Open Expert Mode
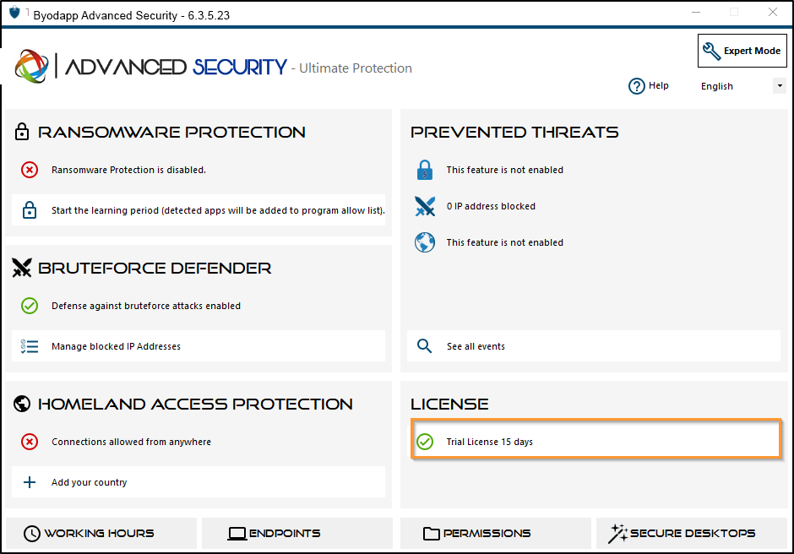 [x=742, y=51]
